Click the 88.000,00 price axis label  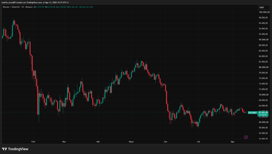click(263, 45)
